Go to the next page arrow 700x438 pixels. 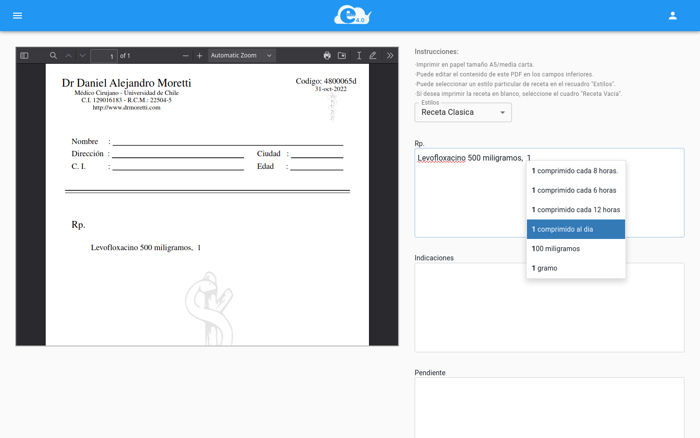[82, 55]
